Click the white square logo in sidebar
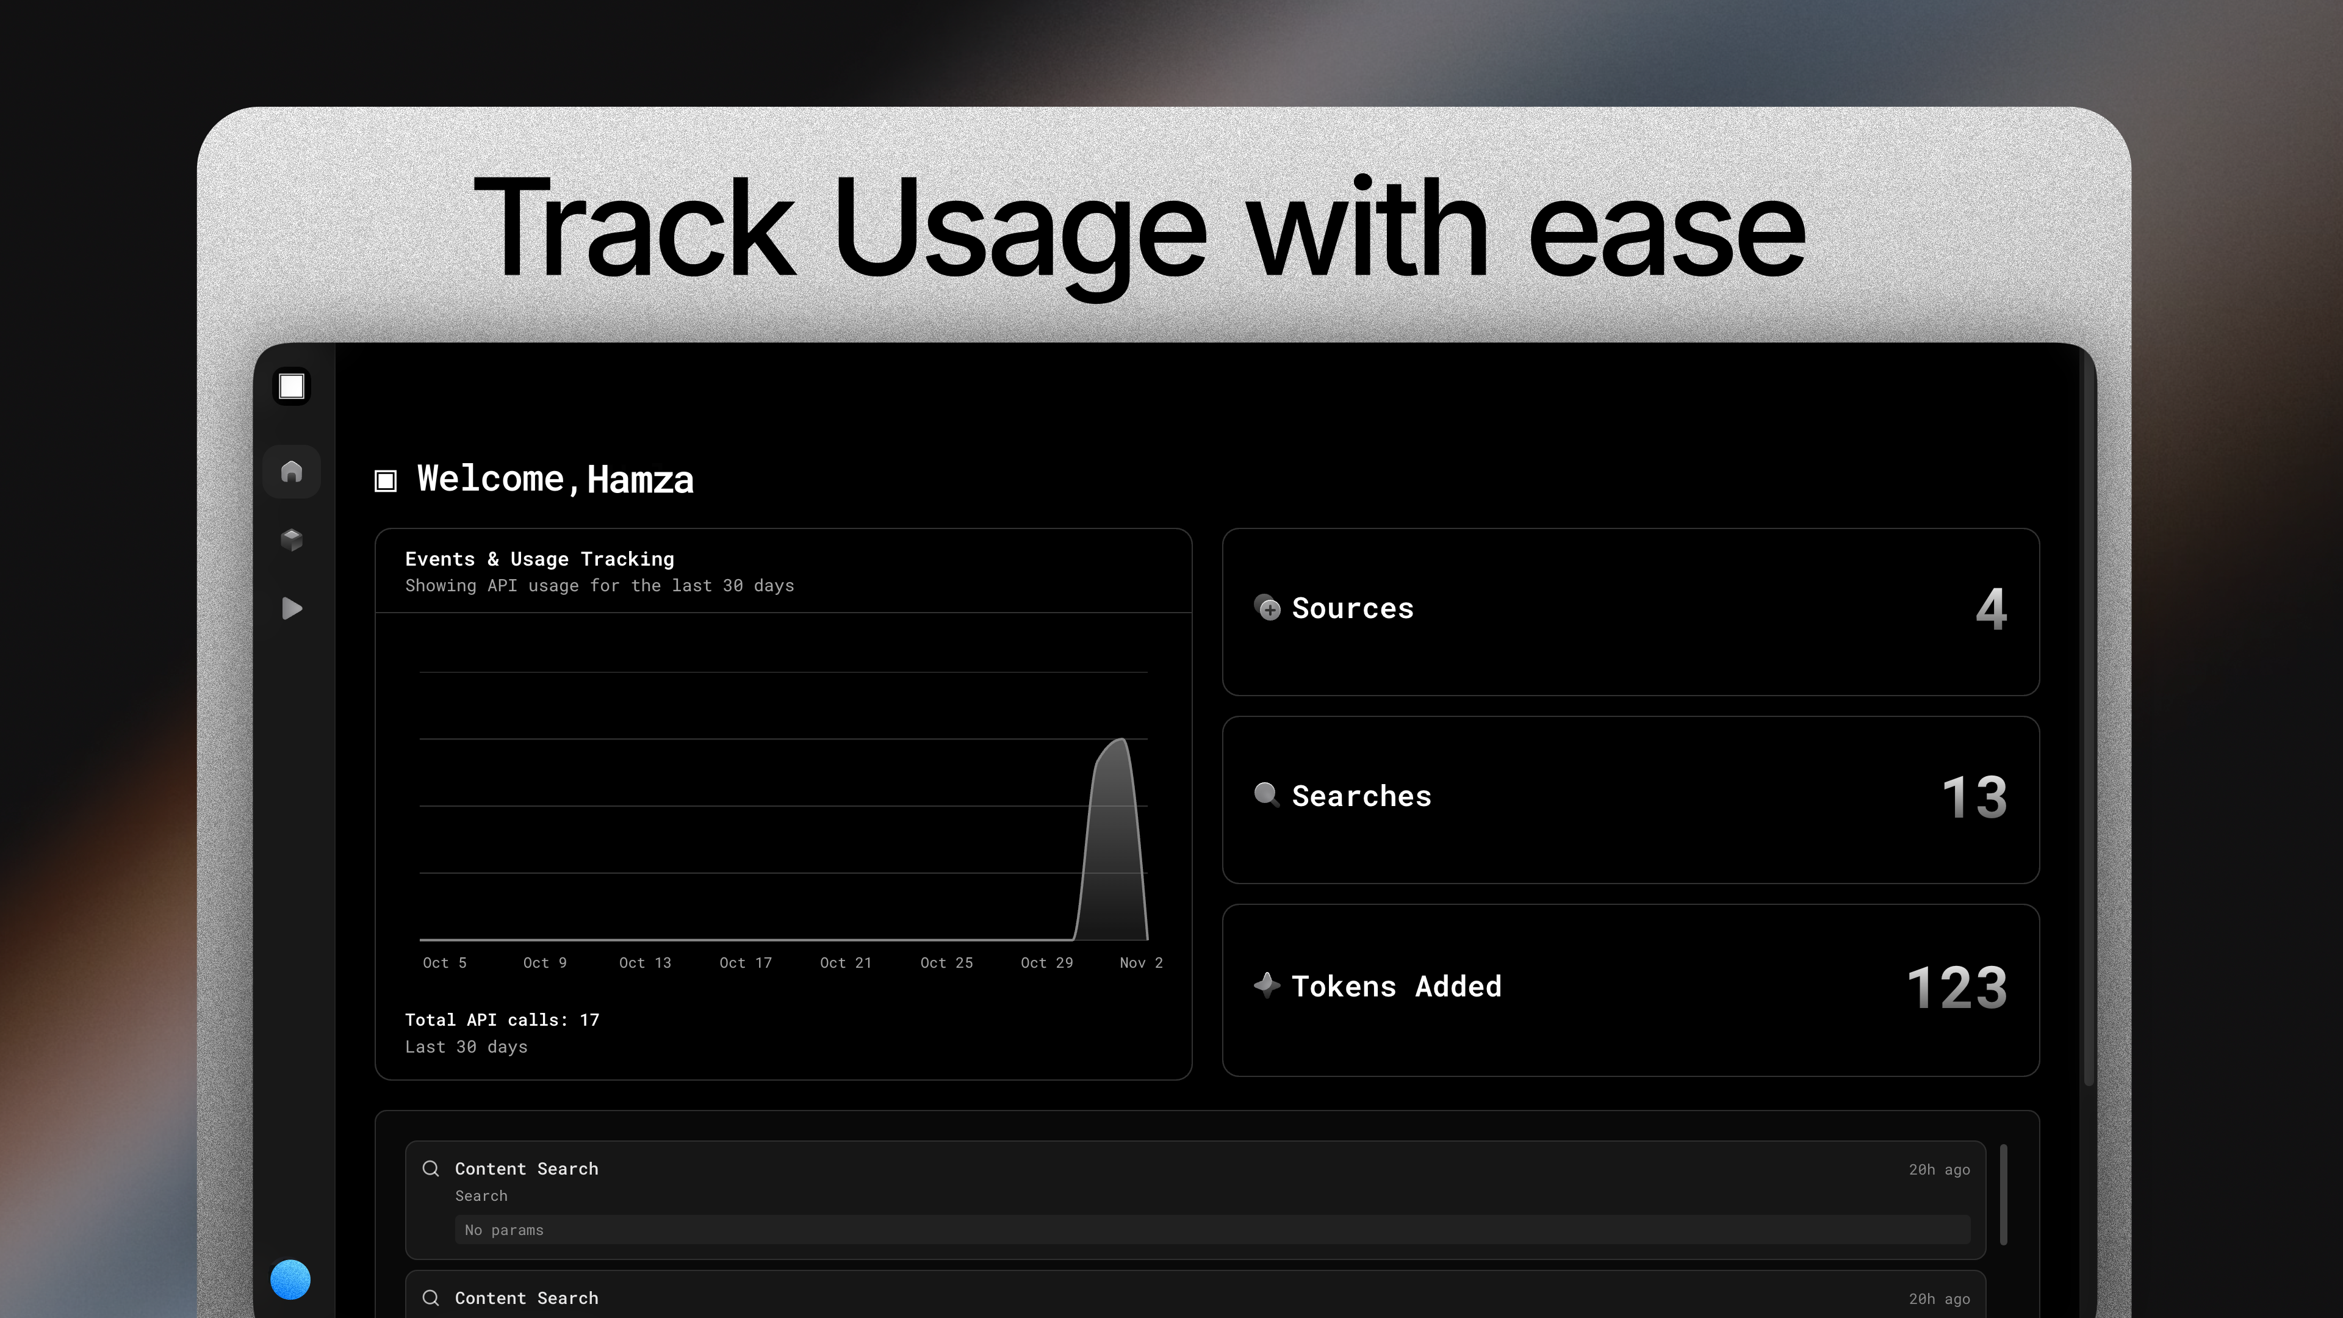2343x1318 pixels. 291,387
